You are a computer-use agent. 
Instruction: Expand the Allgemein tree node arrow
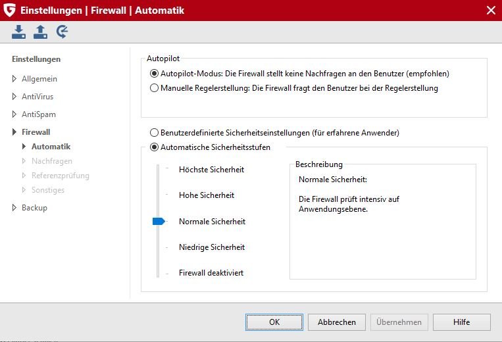pos(15,79)
